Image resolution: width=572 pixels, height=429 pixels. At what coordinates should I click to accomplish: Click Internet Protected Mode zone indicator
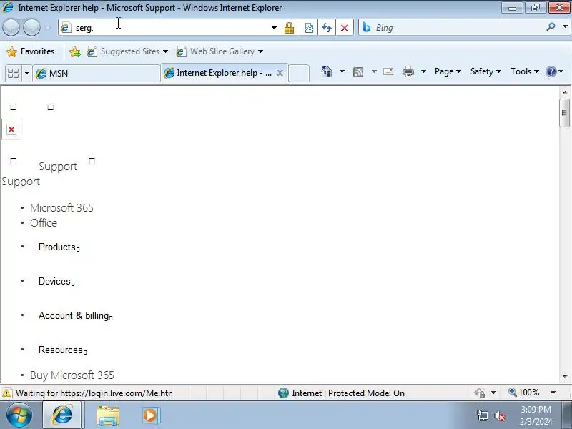point(341,393)
